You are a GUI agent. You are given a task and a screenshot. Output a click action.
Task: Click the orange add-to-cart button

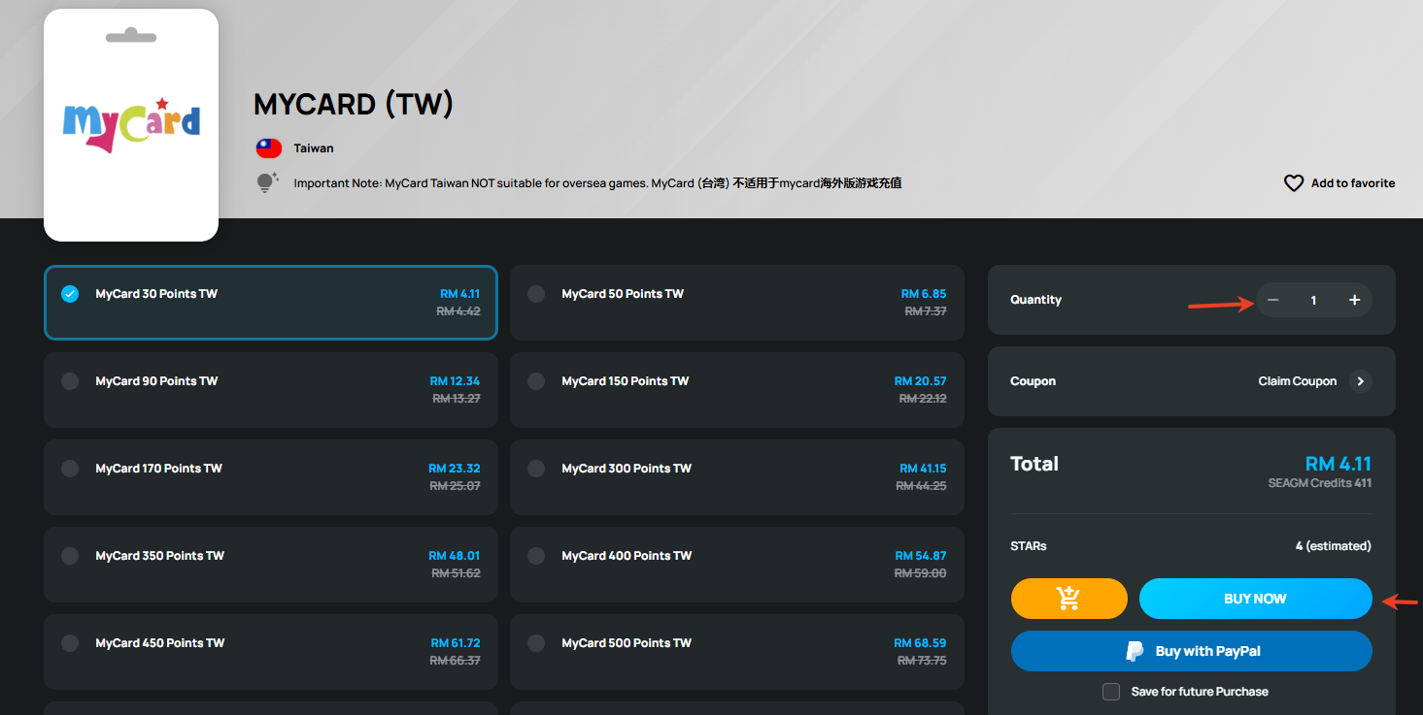point(1069,599)
